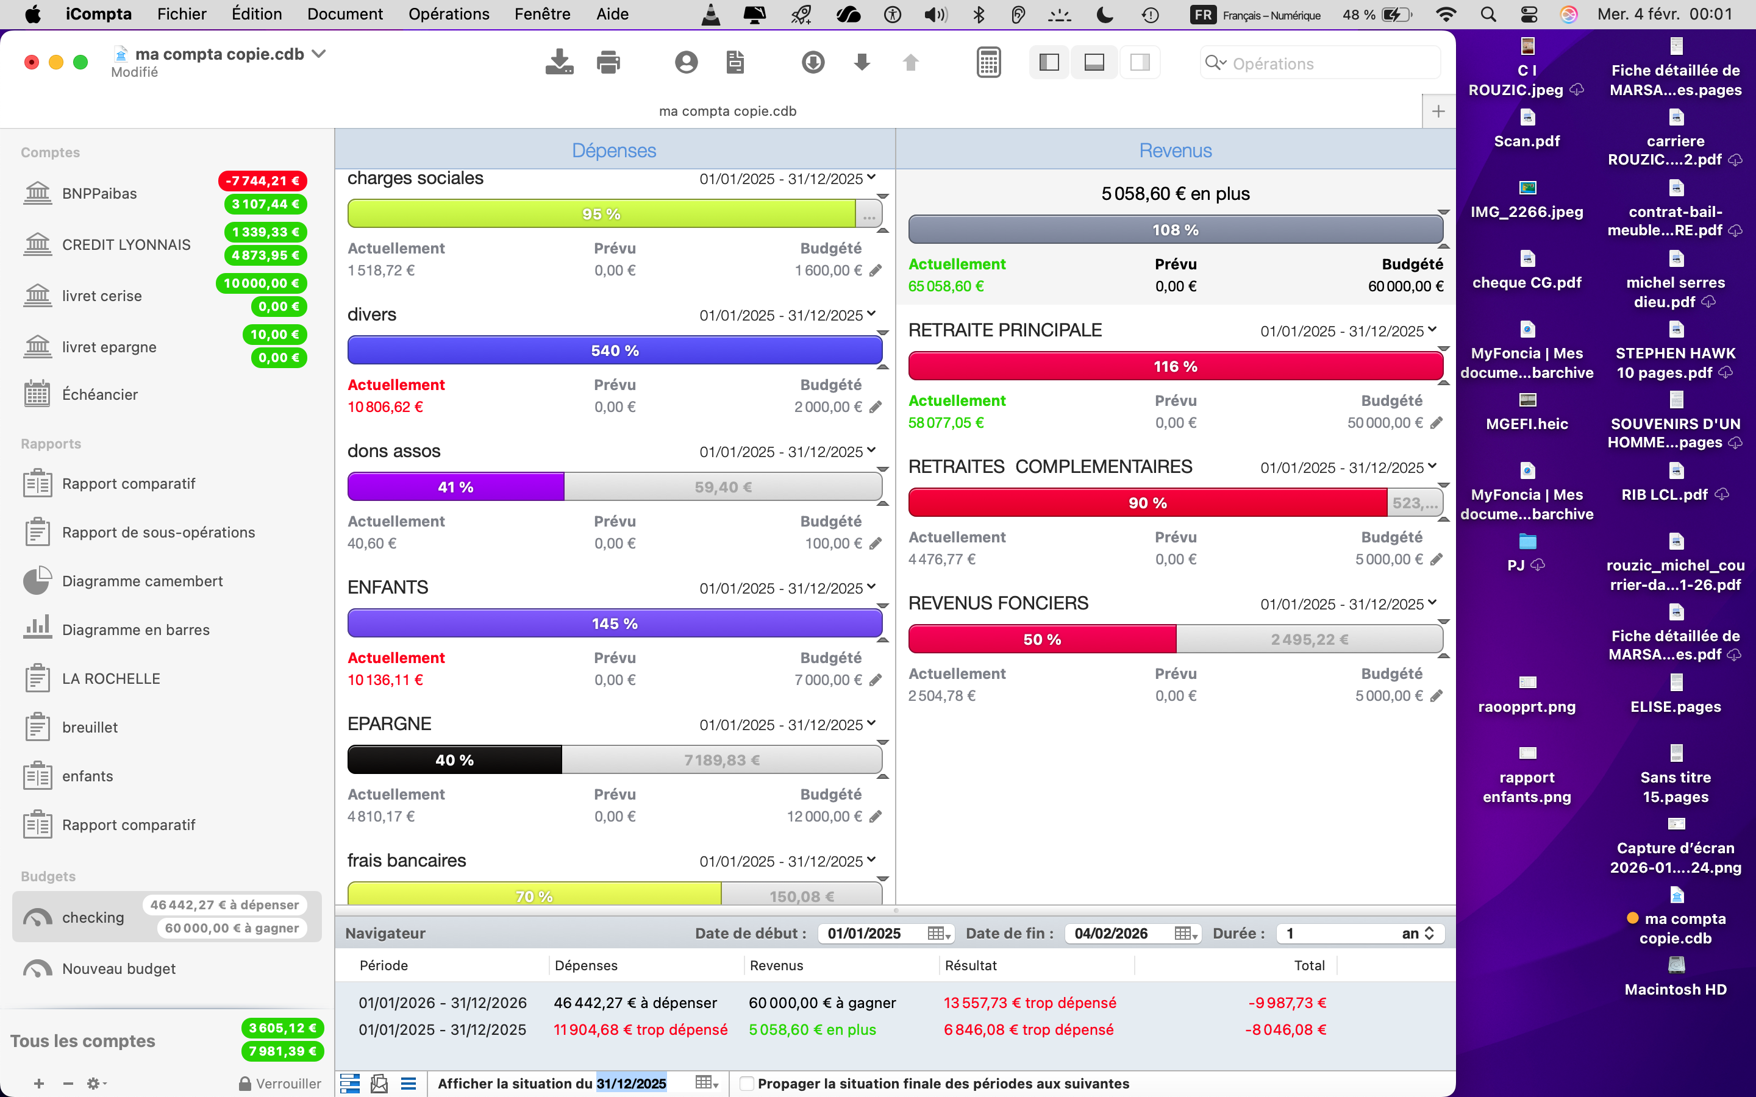This screenshot has width=1756, height=1097.
Task: Open the Opérations menu in menu bar
Action: (448, 14)
